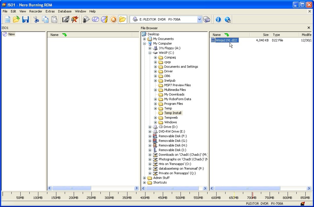Open the Help menu
This screenshot has height=207, width=314.
93,11
